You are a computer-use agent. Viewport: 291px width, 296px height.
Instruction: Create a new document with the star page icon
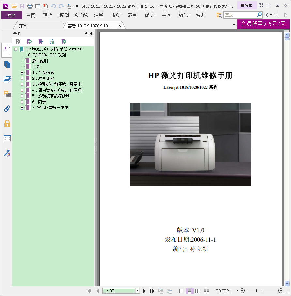tap(45, 6)
